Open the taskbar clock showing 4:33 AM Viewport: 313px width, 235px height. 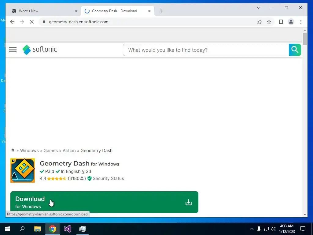click(287, 229)
